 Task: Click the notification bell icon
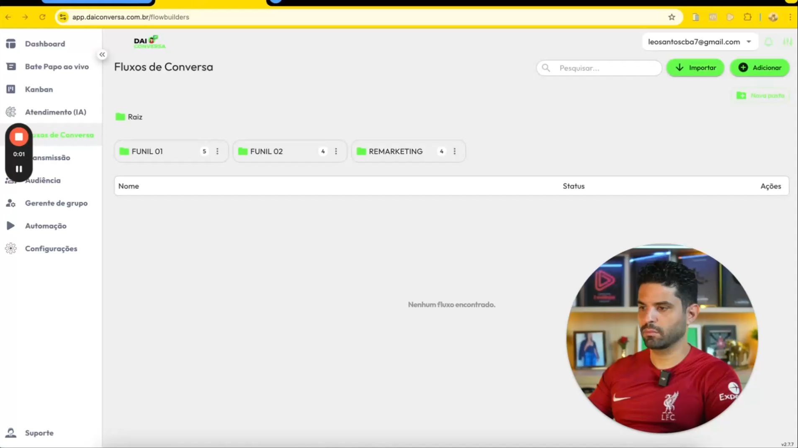pyautogui.click(x=769, y=42)
